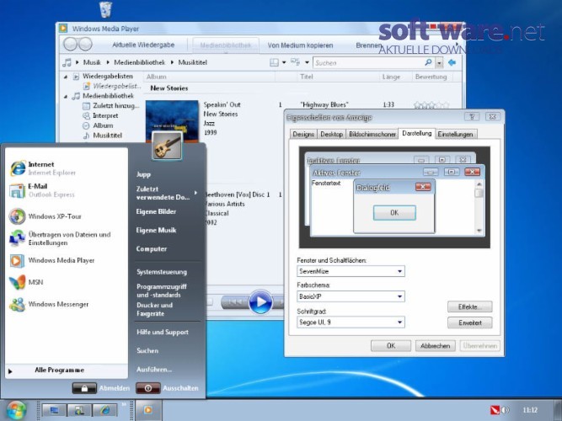Select the "Highway Blues" track title
The height and width of the screenshot is (421, 562).
(x=324, y=104)
